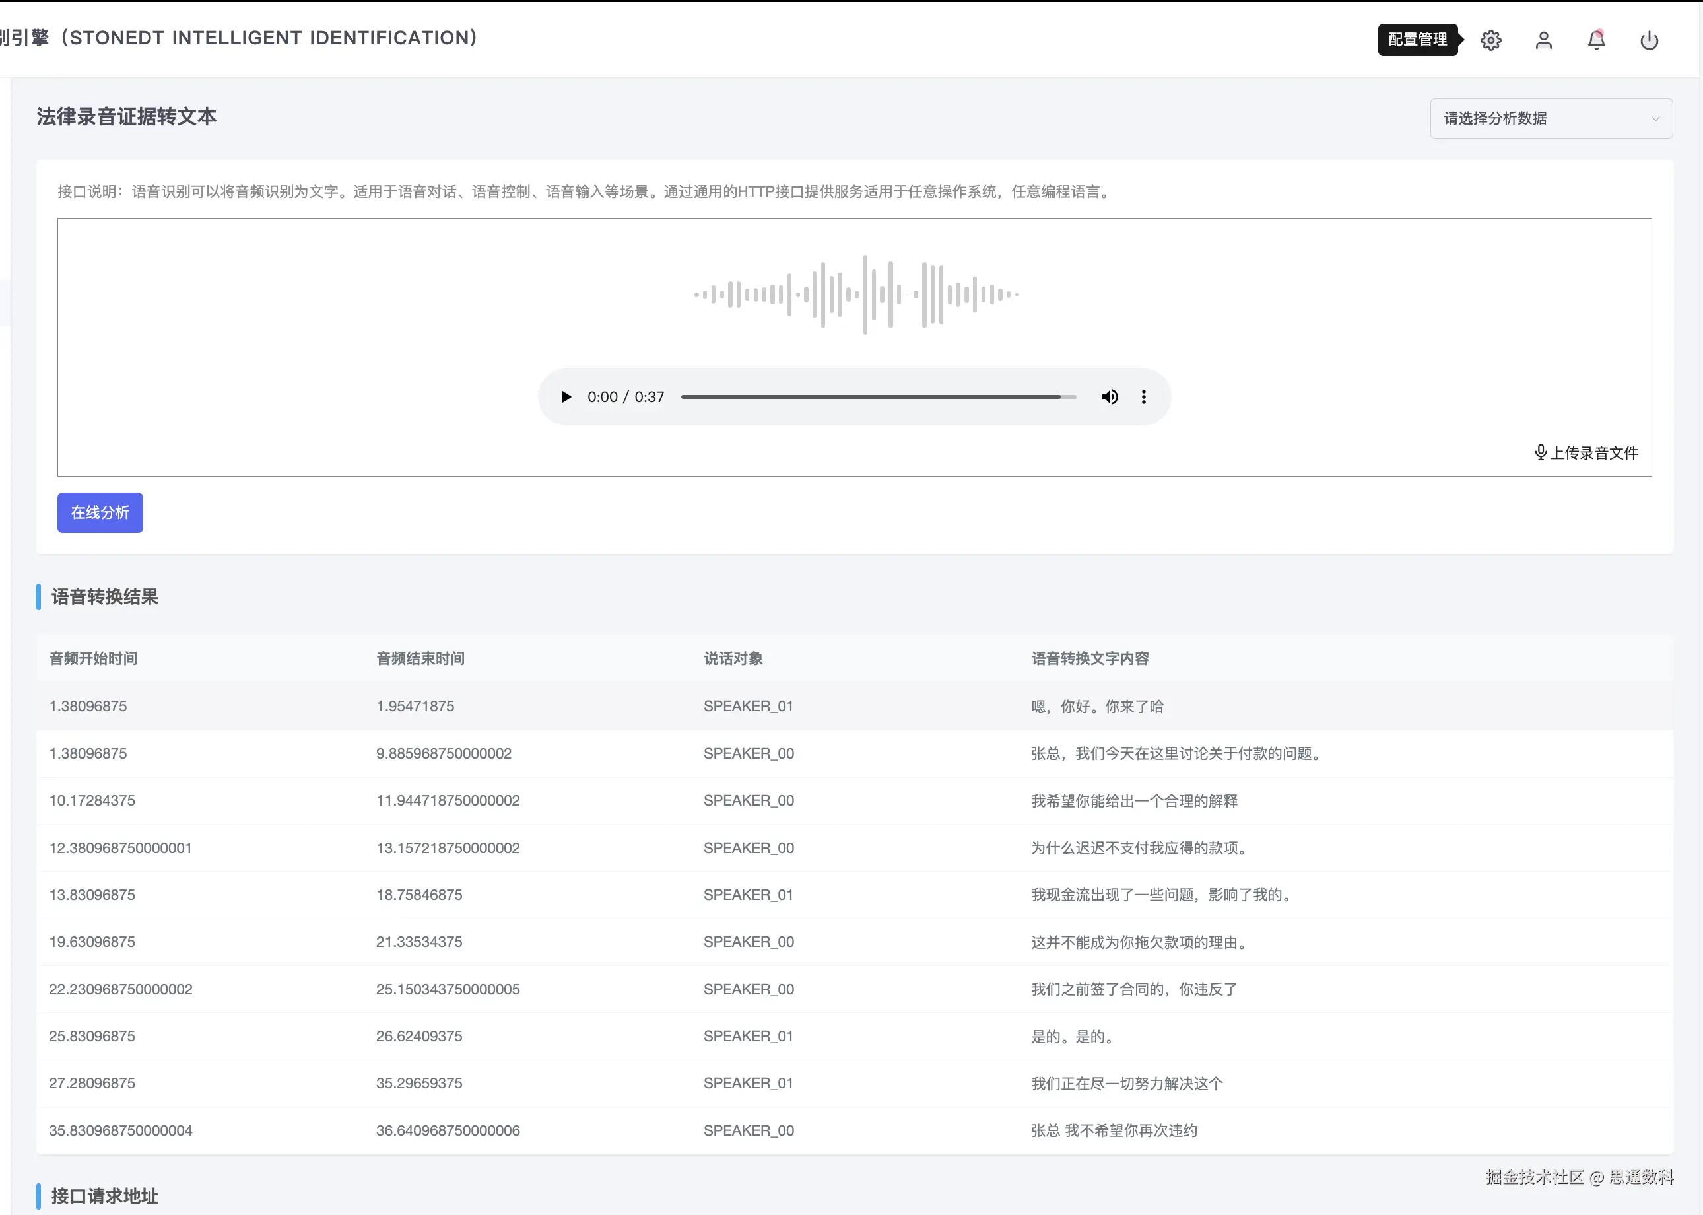Select the row starting at 13.83096875
This screenshot has height=1215, width=1703.
[93, 895]
